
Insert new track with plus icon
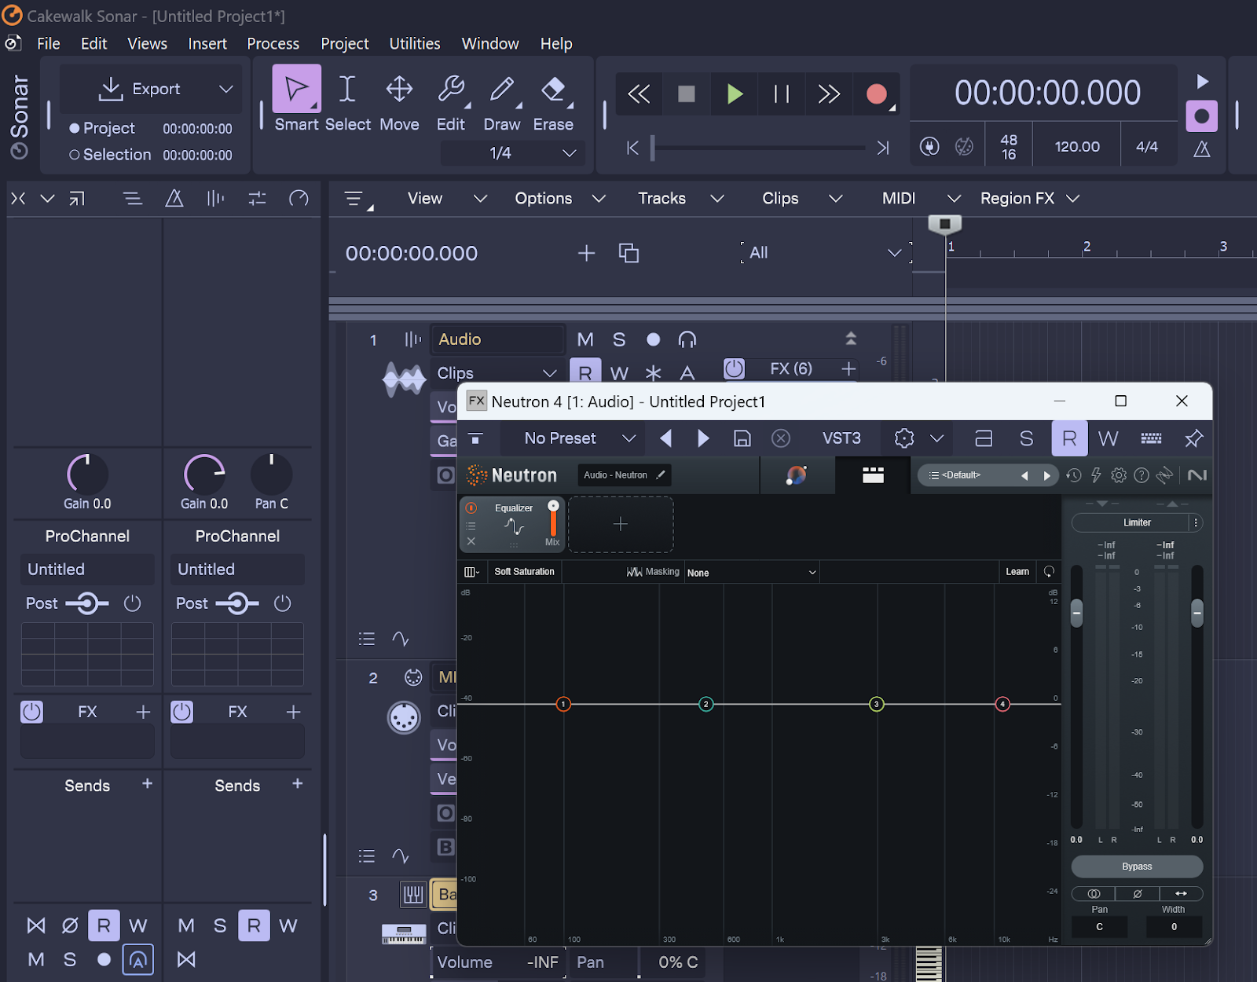coord(586,253)
